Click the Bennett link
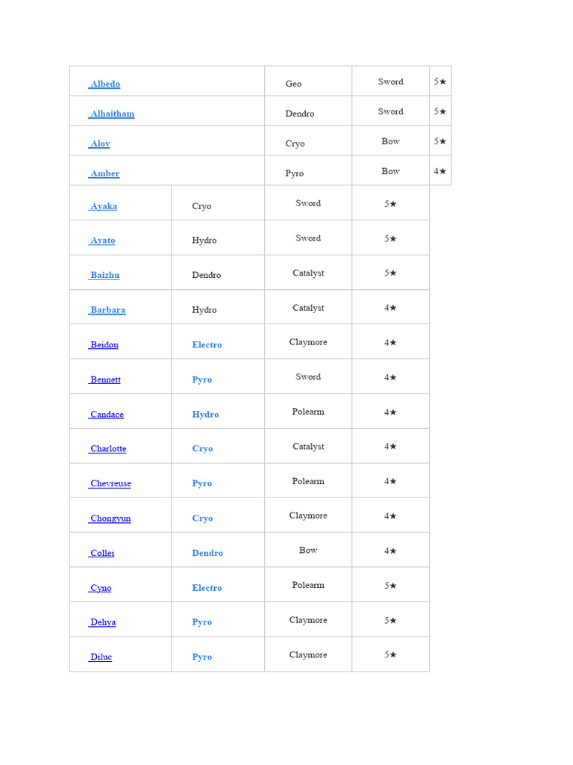The image size is (573, 765). pos(105,380)
